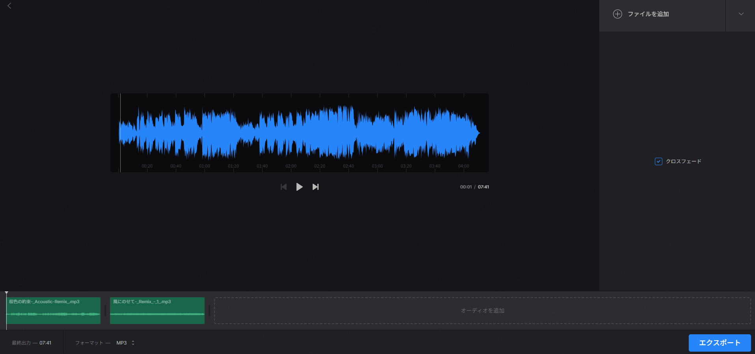Image resolution: width=755 pixels, height=354 pixels.
Task: Click the back arrow icon
Action: coord(9,6)
